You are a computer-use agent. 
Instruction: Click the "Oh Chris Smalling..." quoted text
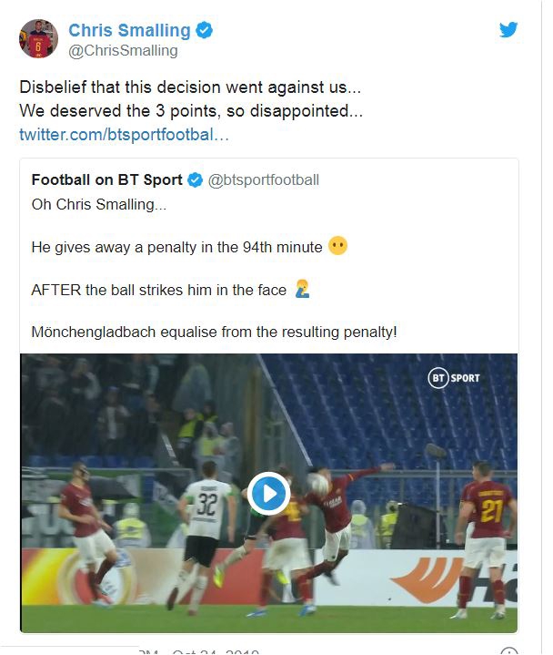[99, 203]
